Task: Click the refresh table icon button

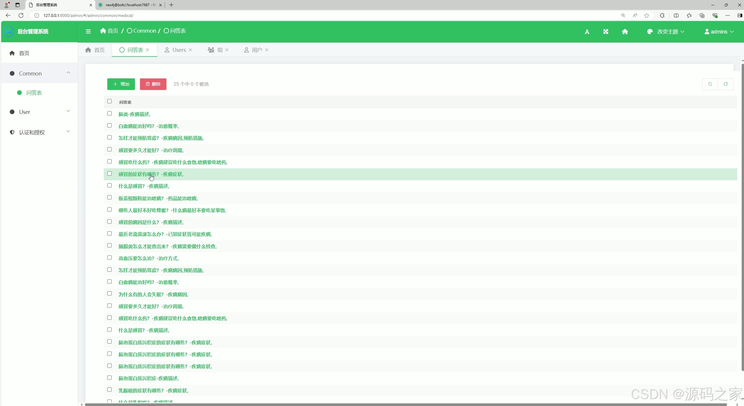Action: [710, 84]
